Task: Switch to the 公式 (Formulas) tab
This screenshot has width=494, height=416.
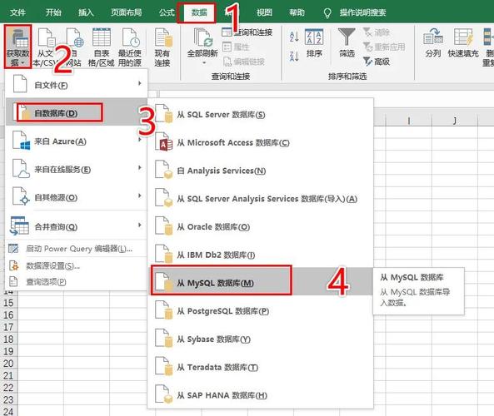Action: [167, 12]
